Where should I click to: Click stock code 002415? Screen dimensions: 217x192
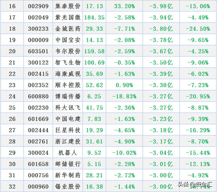click(x=38, y=74)
